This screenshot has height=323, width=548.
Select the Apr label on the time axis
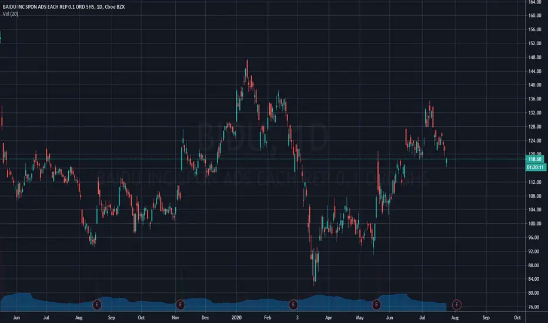329,318
